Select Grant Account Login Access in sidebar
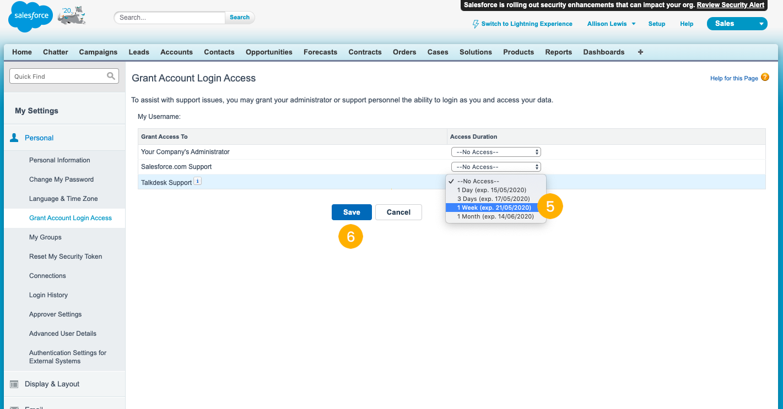 pos(71,218)
